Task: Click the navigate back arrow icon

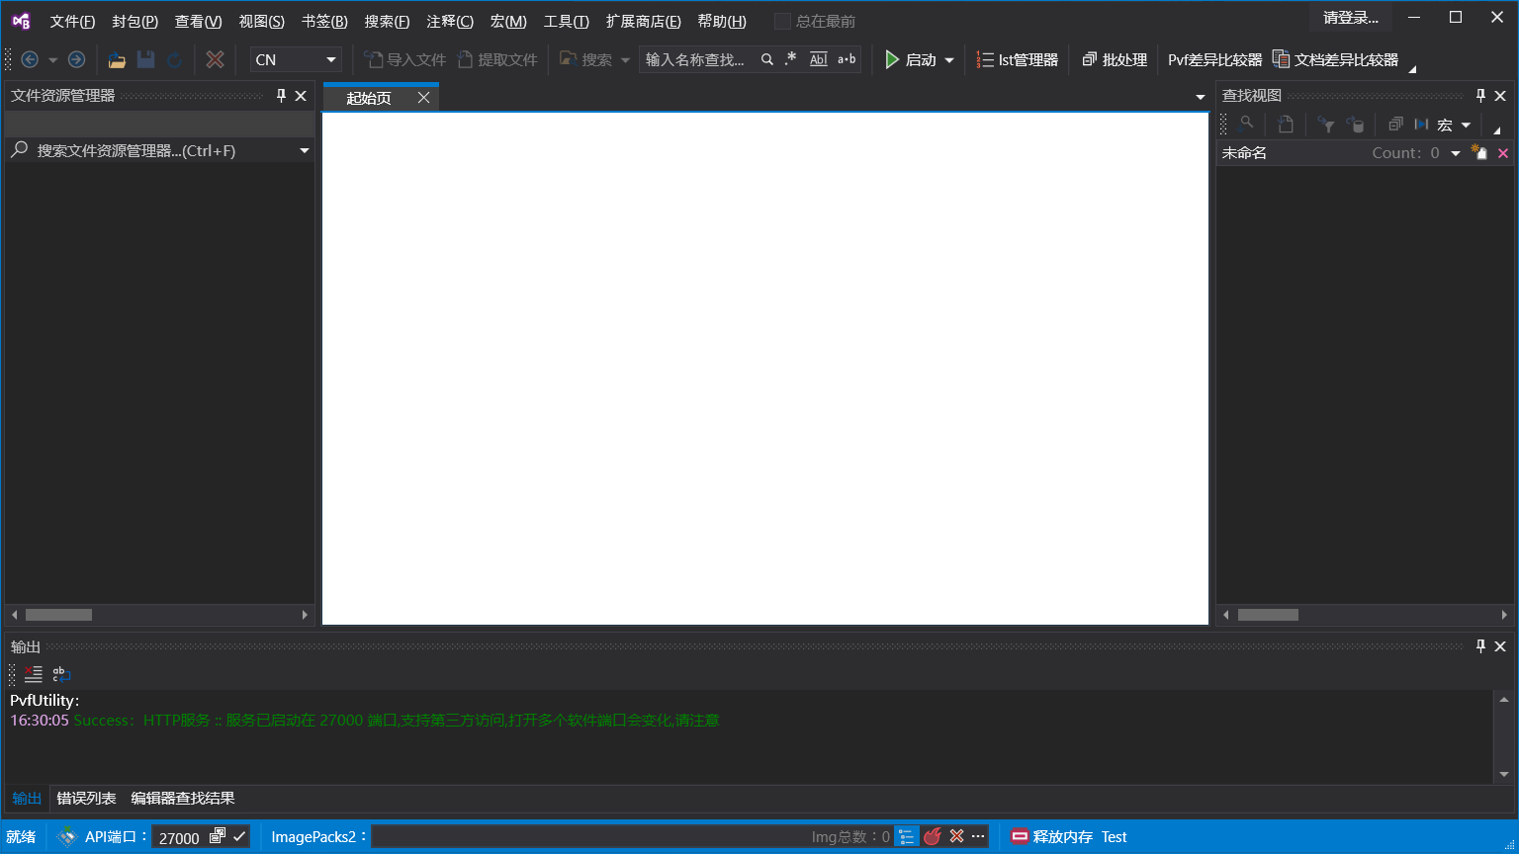Action: (x=30, y=59)
